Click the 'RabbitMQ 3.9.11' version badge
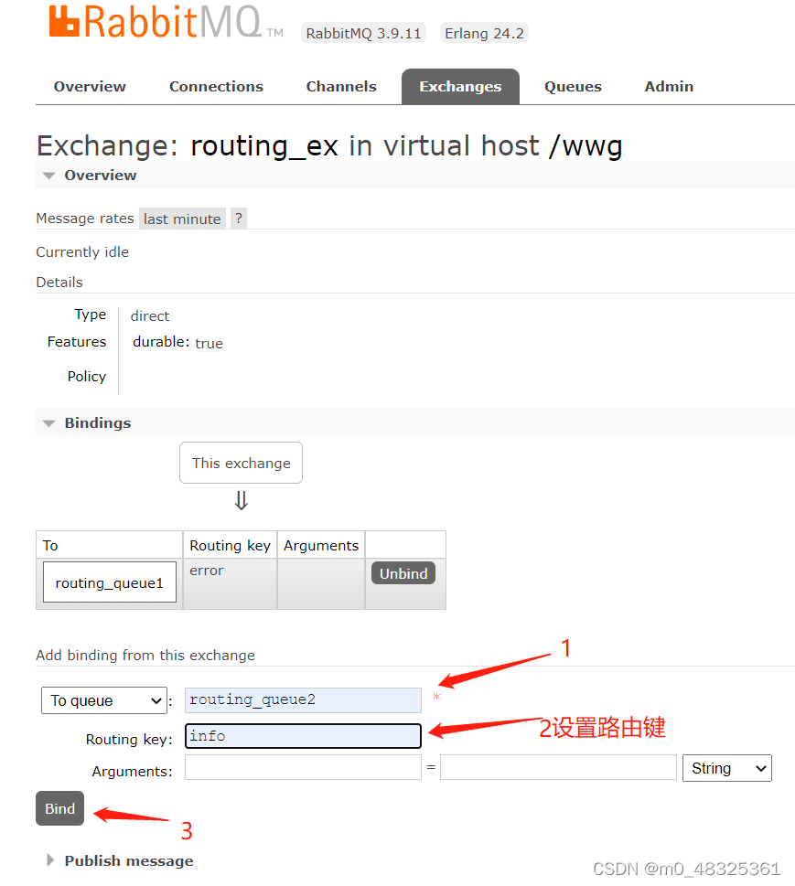Image resolution: width=795 pixels, height=886 pixels. 363,33
